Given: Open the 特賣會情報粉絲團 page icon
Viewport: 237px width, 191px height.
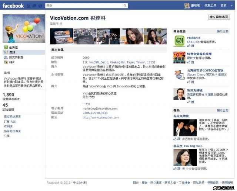Looking at the screenshot, I should tap(179, 58).
